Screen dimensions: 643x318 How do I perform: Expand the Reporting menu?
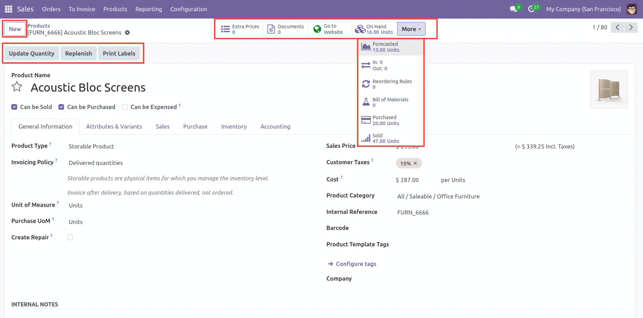tap(149, 9)
